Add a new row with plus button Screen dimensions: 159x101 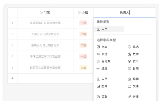tap(12, 78)
